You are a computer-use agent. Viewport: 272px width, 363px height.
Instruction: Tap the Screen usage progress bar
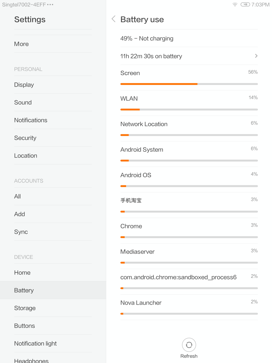click(x=189, y=84)
